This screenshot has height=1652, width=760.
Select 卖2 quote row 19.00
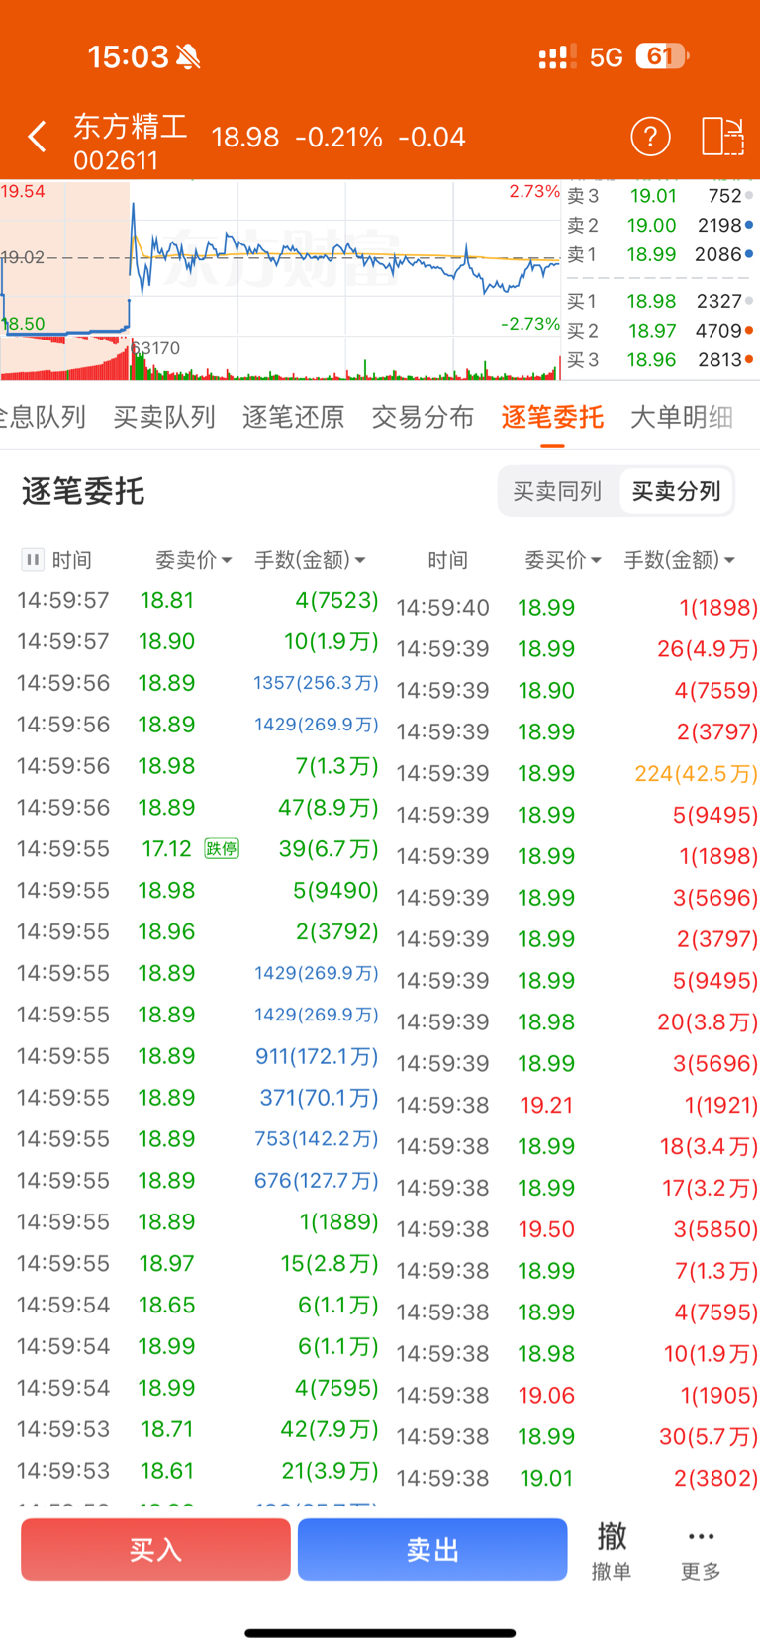(660, 226)
